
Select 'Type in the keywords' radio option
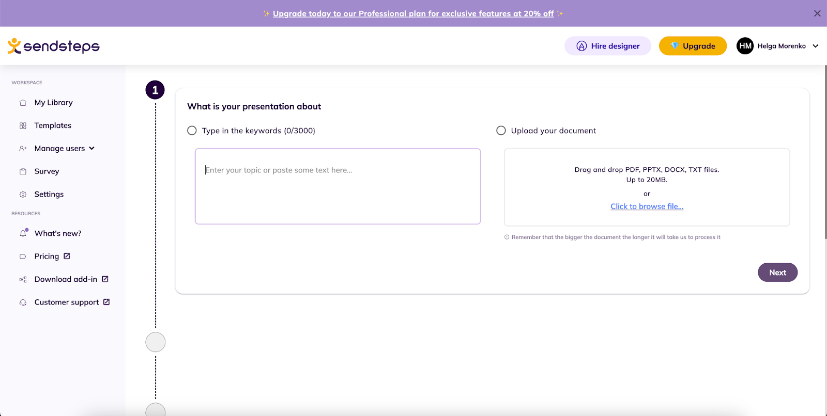pyautogui.click(x=192, y=131)
